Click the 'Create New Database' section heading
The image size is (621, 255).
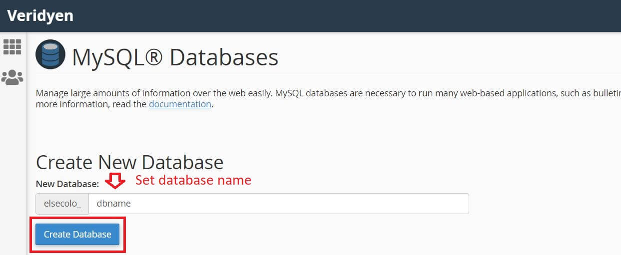tap(130, 163)
